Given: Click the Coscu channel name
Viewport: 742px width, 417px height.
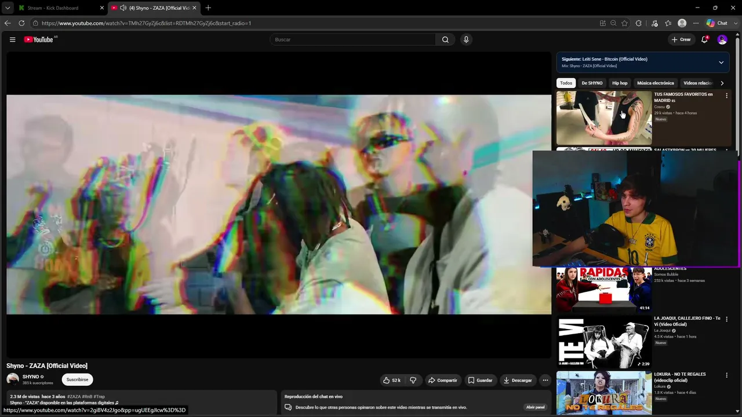Looking at the screenshot, I should [660, 107].
